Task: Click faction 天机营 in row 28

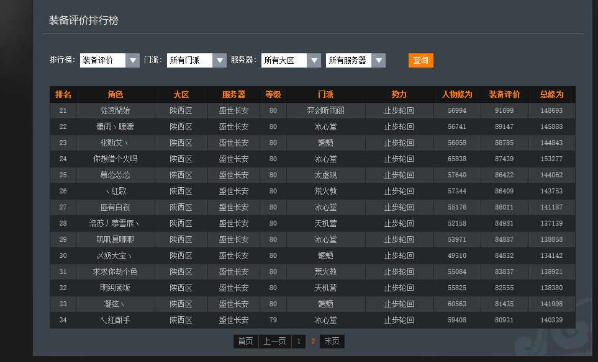Action: click(x=325, y=223)
